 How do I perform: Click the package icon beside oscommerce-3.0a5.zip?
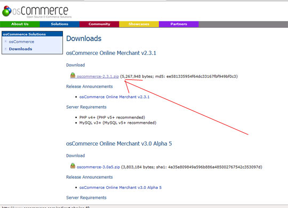click(73, 166)
